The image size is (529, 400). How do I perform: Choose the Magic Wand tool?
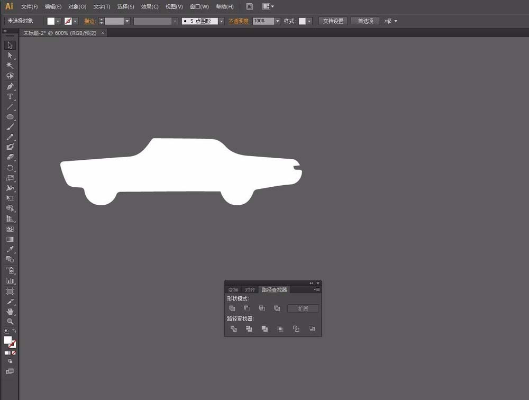[x=10, y=66]
